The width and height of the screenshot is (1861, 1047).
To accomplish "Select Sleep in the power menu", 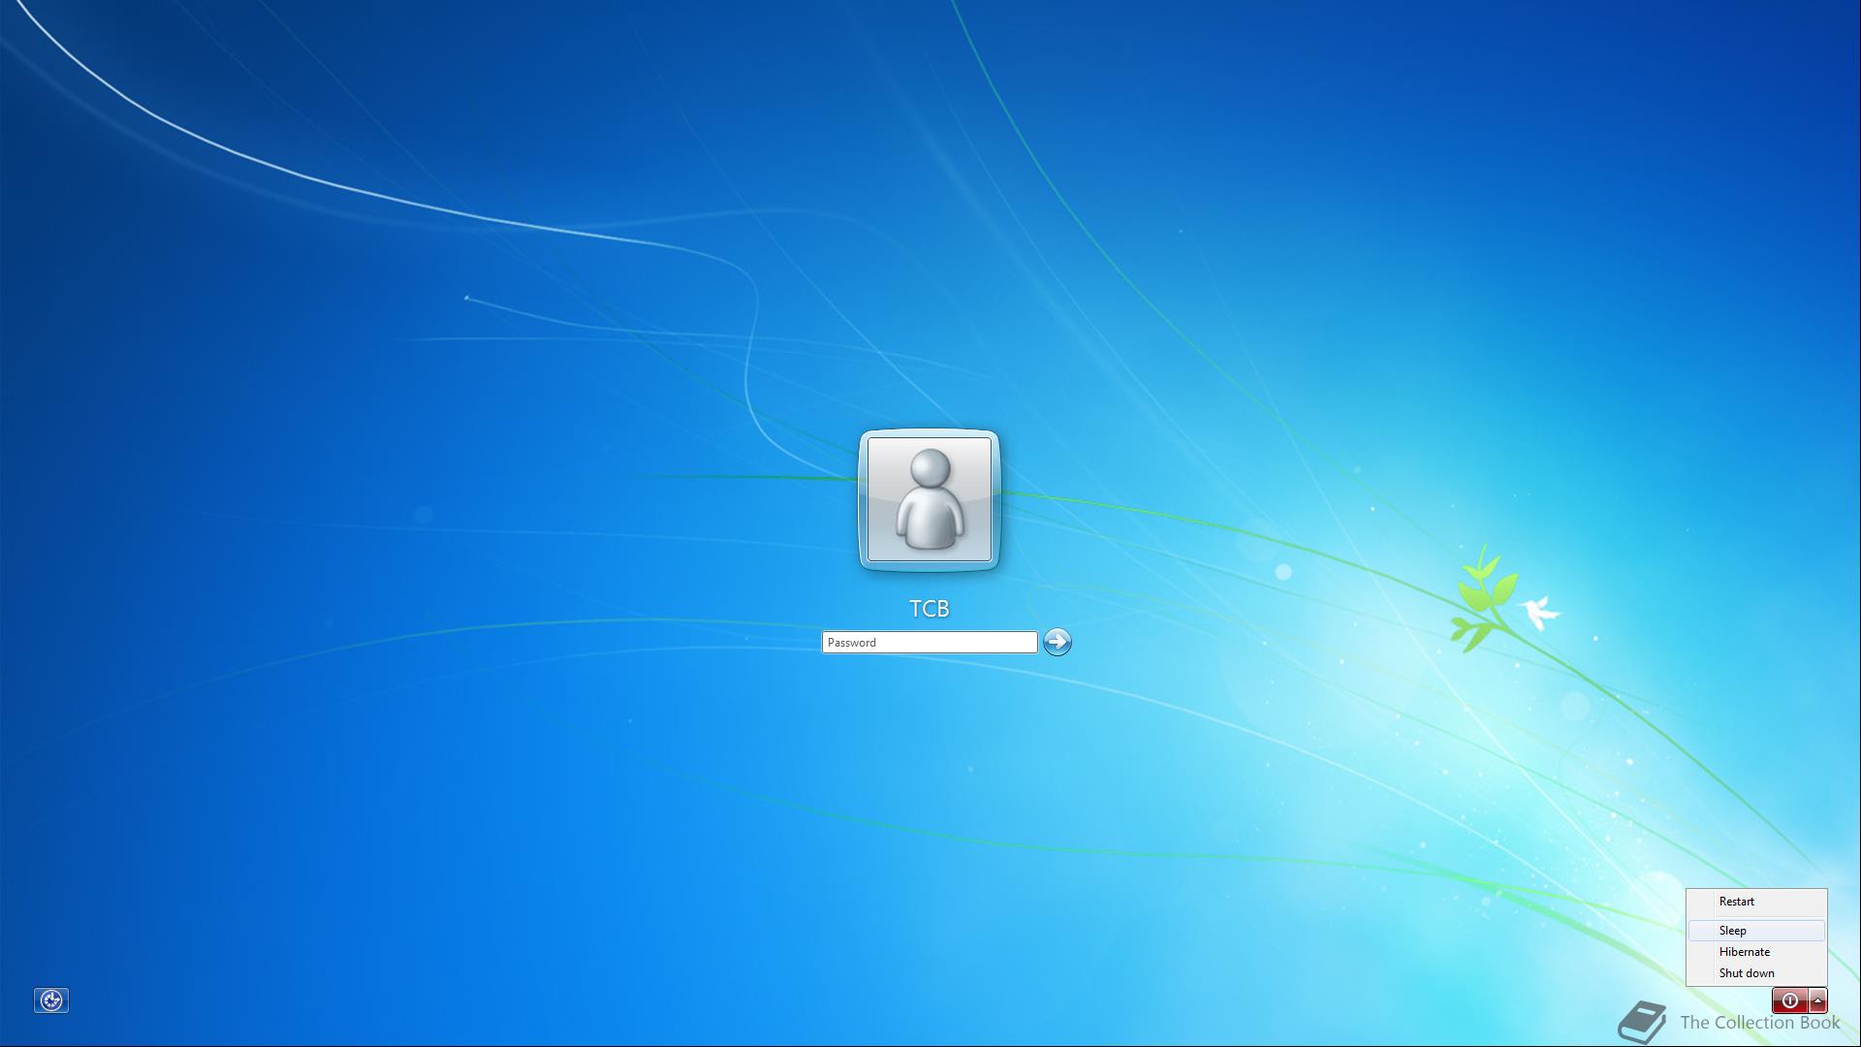I will (x=1756, y=931).
